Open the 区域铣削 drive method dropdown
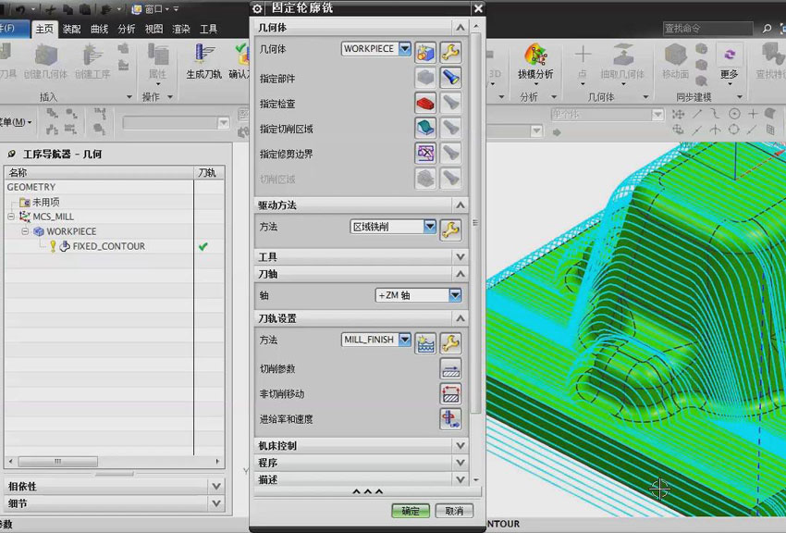786x533 pixels. [x=429, y=227]
